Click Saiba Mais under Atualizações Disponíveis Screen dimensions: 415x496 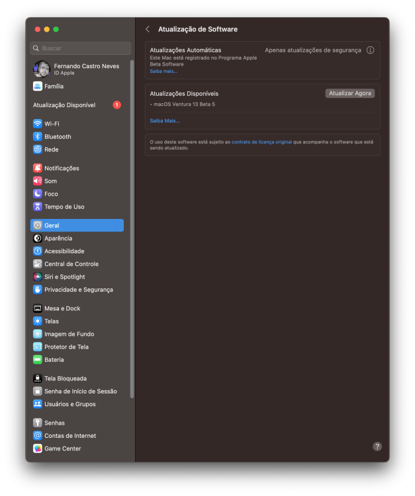165,121
